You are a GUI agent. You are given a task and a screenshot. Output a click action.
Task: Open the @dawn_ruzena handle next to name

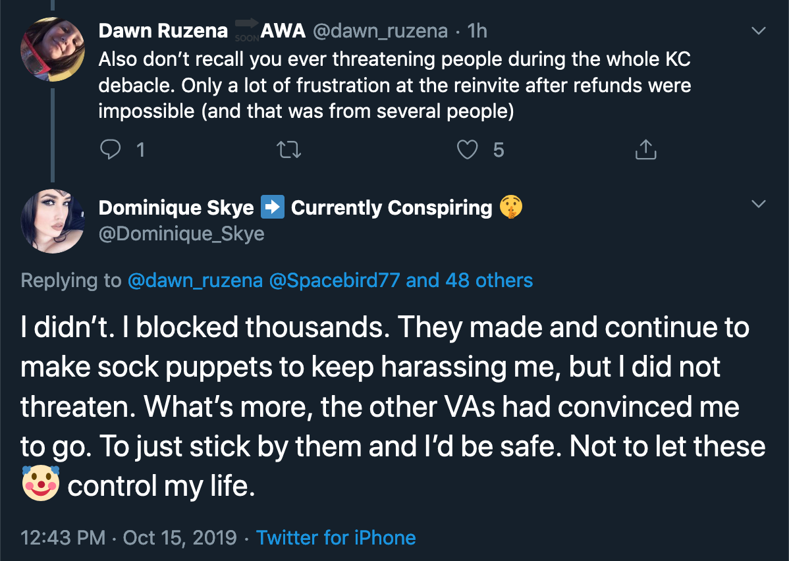[381, 31]
